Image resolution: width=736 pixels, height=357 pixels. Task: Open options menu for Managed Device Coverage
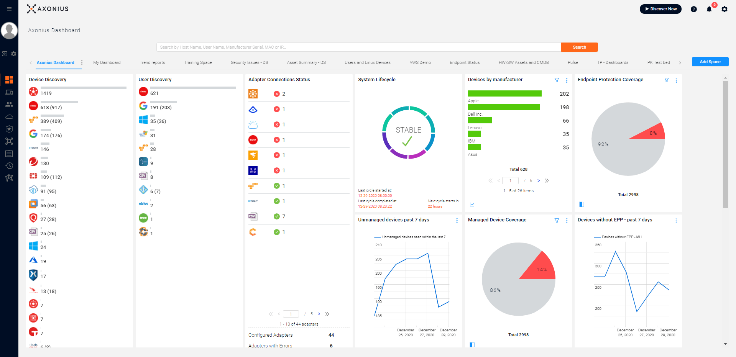point(567,220)
